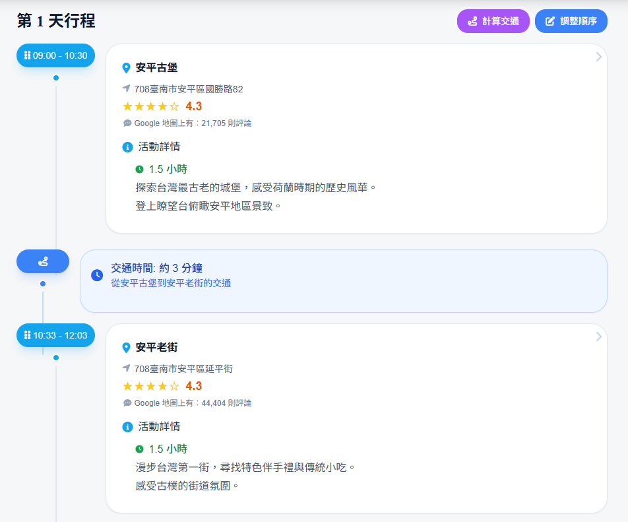Screen dimensions: 628x522
Task: Expand 安平古堡 card with right chevron
Action: coord(598,57)
